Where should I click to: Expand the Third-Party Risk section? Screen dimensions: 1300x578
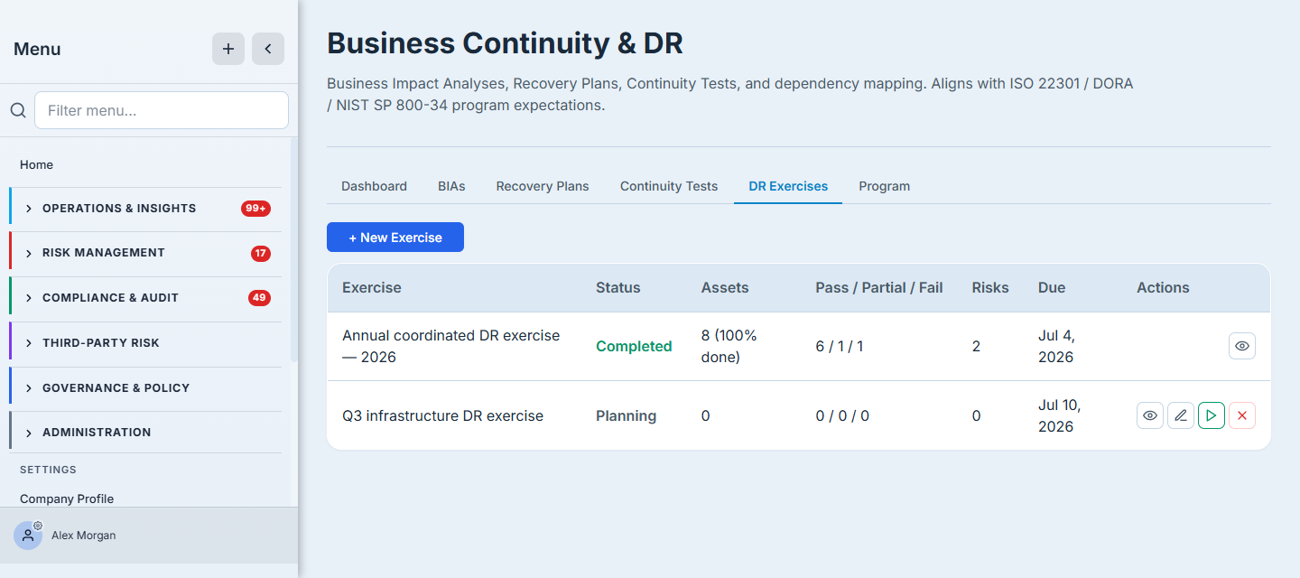(145, 343)
